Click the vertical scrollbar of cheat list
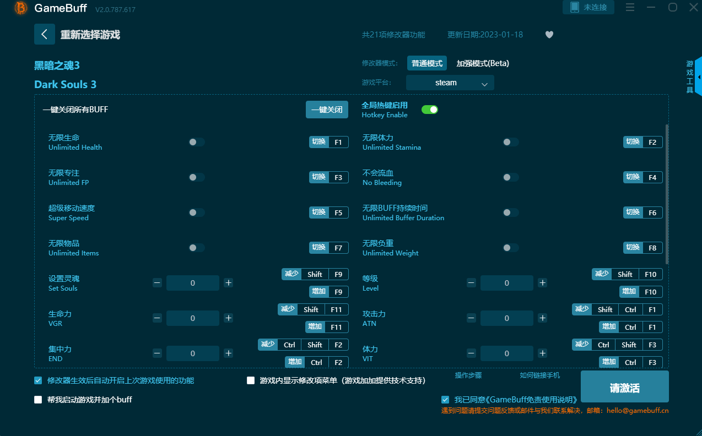702x436 pixels. coord(667,194)
